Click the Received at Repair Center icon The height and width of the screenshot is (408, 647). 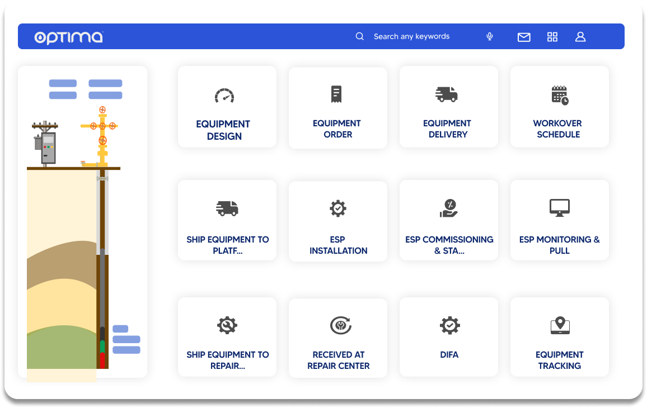(x=341, y=325)
